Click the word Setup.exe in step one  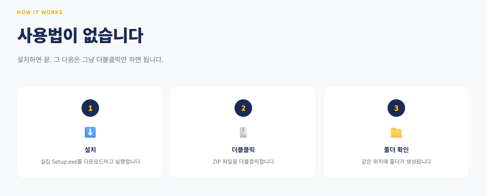coord(65,162)
